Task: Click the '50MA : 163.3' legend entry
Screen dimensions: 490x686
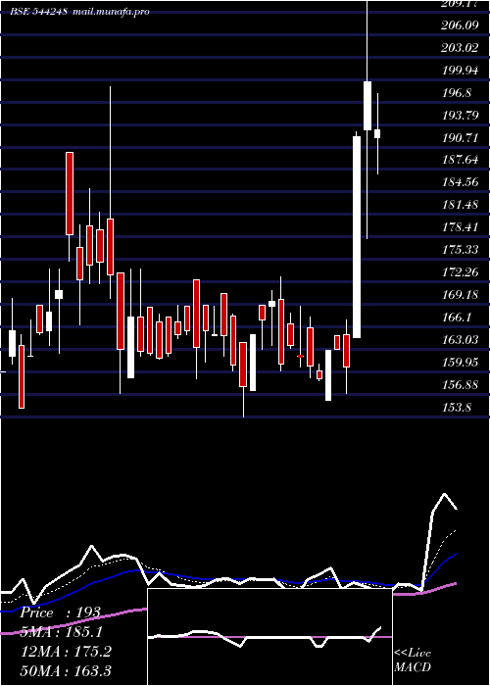Action: pyautogui.click(x=66, y=670)
